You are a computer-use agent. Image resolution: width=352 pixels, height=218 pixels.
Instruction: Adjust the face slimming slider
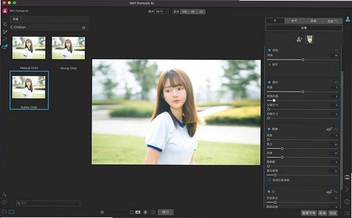click(274, 100)
